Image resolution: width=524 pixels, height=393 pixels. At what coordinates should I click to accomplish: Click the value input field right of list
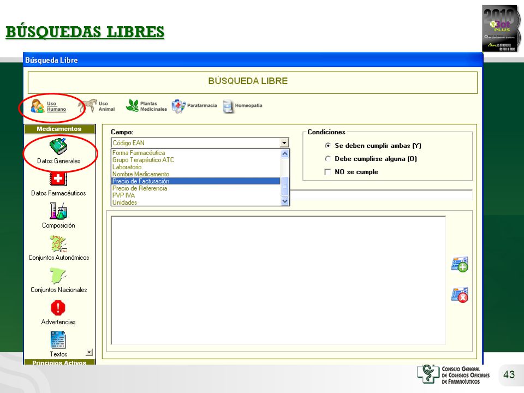[381, 195]
